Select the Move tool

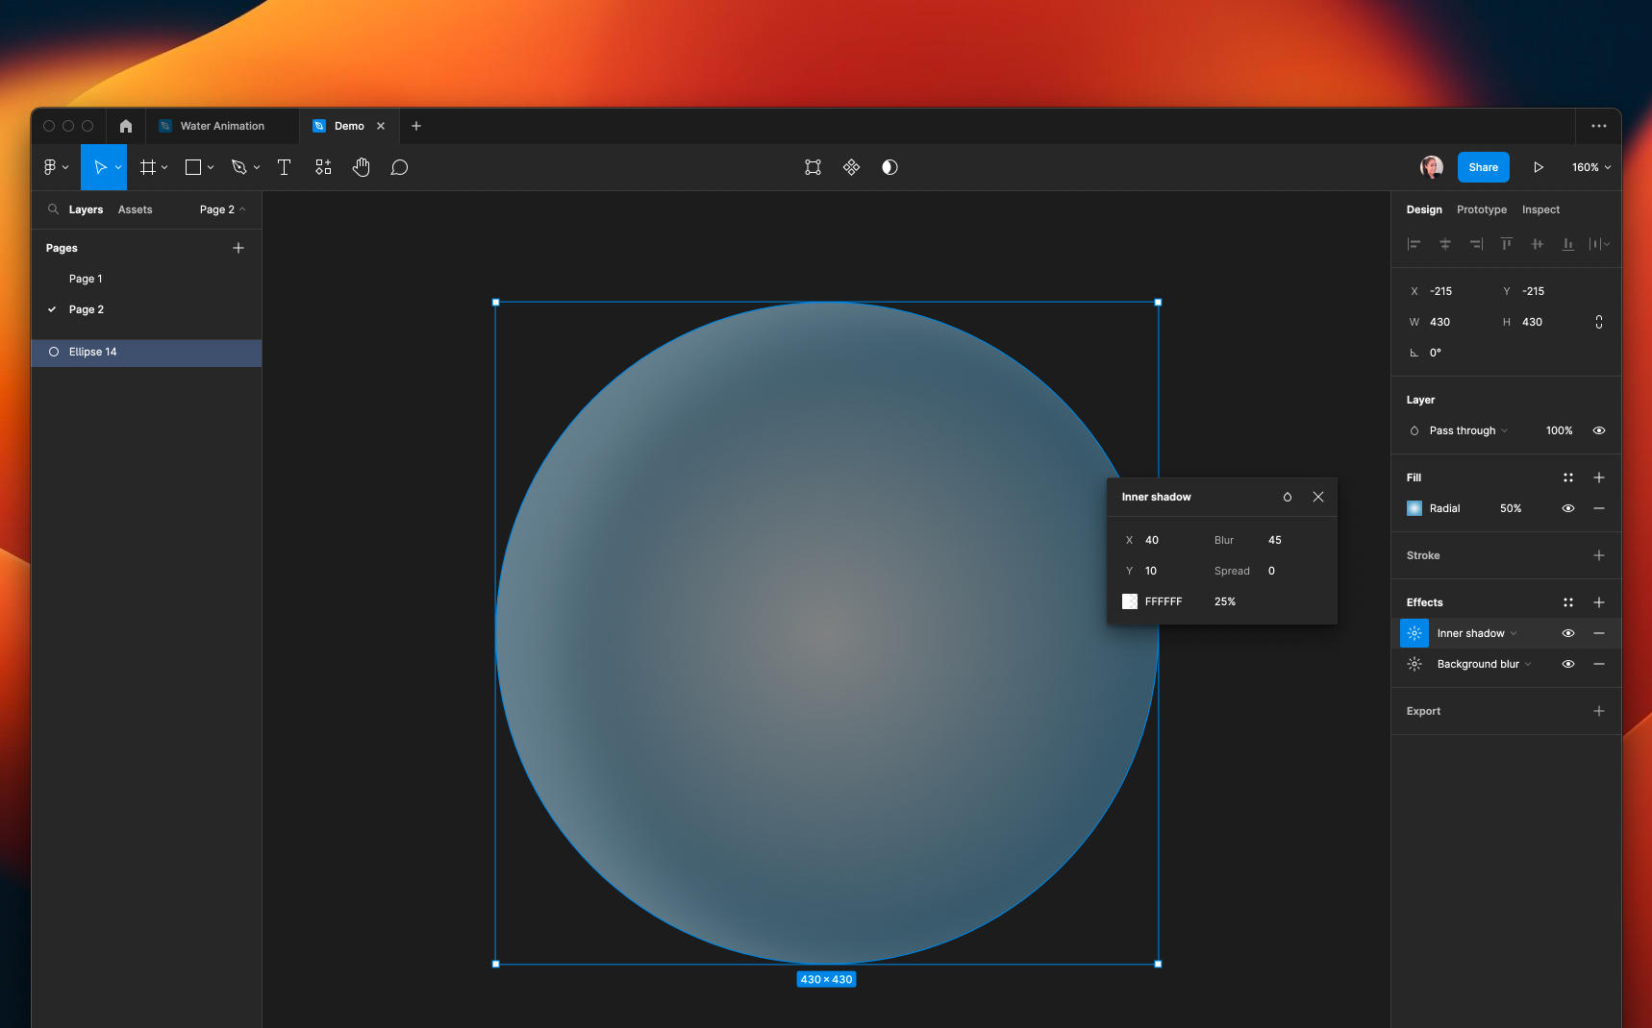click(99, 167)
